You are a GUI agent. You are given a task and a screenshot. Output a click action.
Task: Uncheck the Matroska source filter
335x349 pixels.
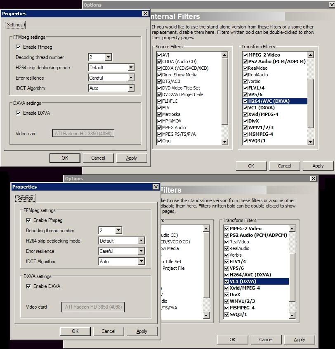point(159,114)
